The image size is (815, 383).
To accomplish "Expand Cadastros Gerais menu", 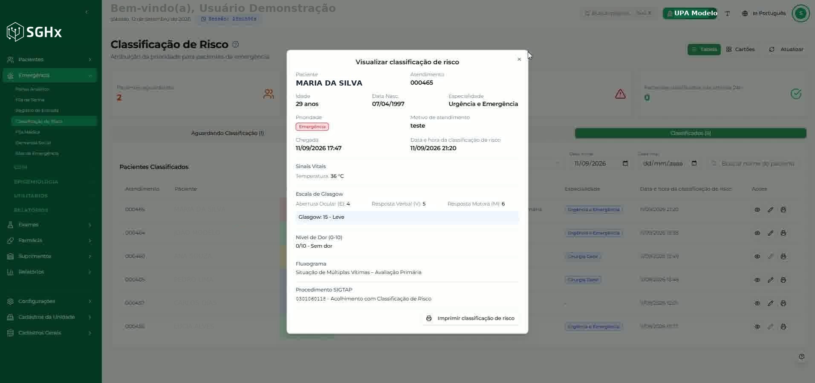I will [x=49, y=333].
